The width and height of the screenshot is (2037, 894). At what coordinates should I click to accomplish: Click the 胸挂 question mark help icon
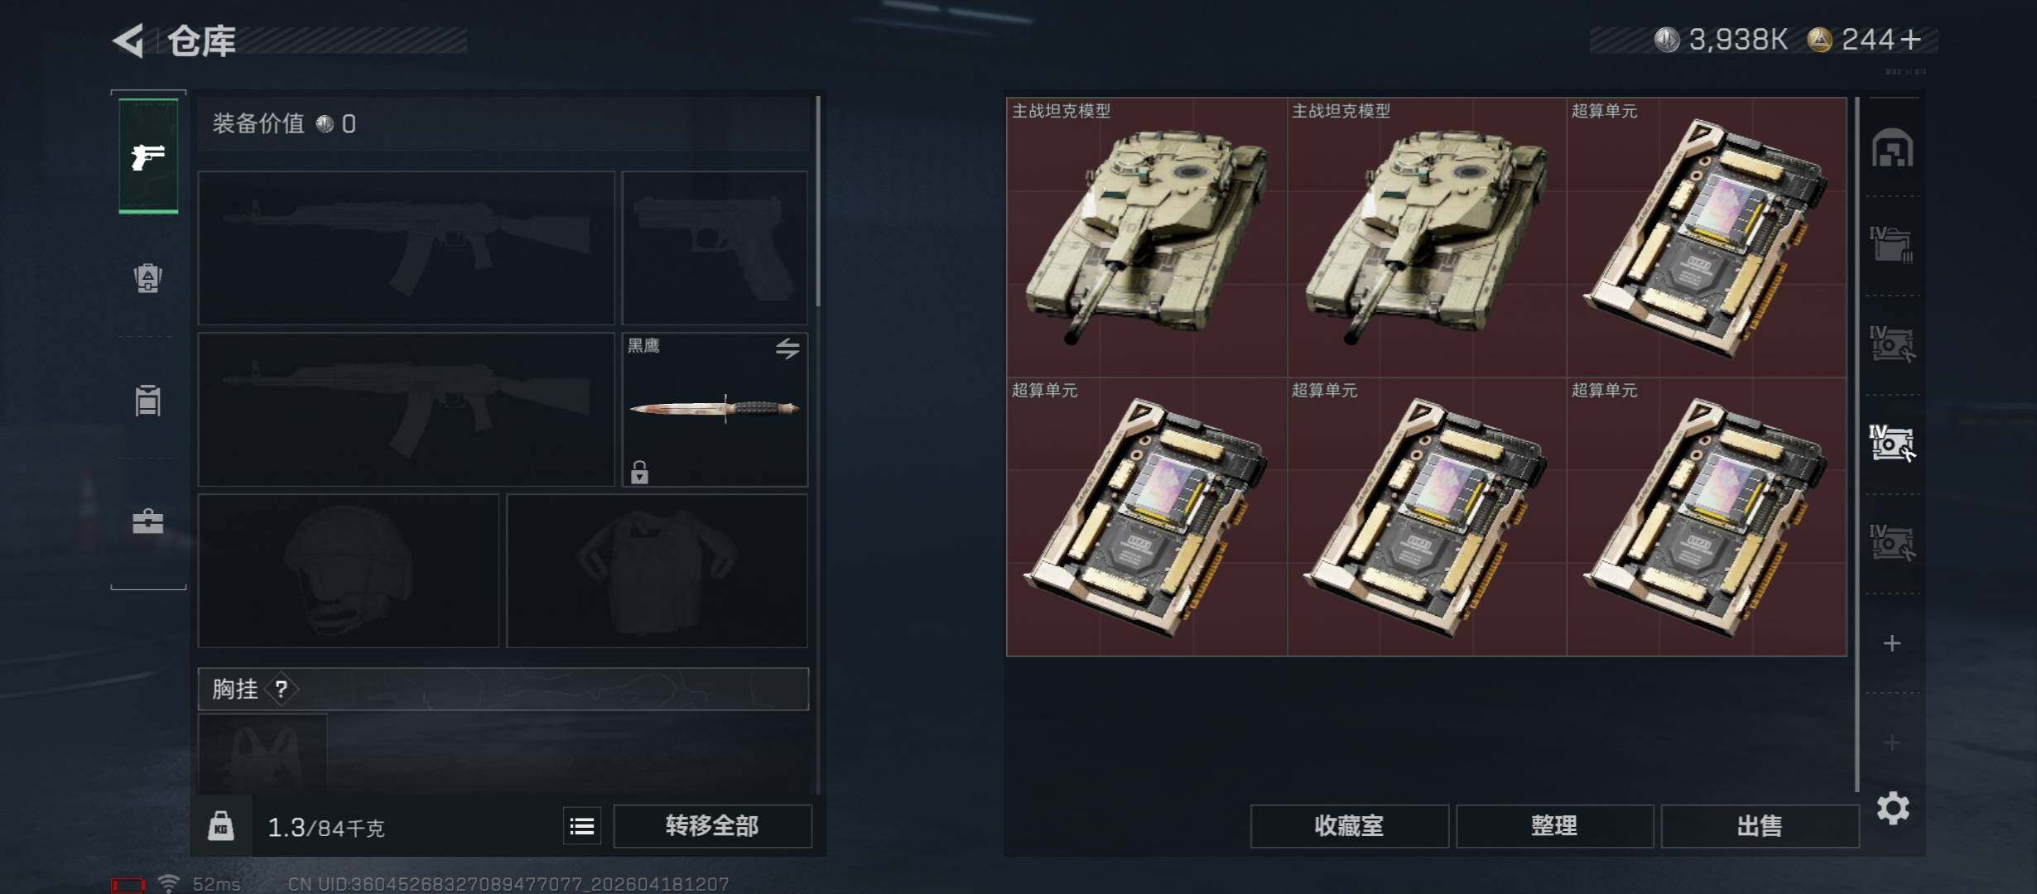pyautogui.click(x=282, y=689)
